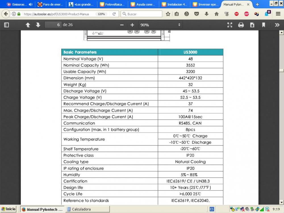
Task: Click the system clock showing 9:19
Action: 276,209
